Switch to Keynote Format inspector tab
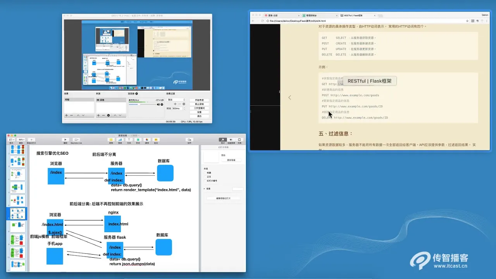Image resolution: width=496 pixels, height=279 pixels. (223, 139)
